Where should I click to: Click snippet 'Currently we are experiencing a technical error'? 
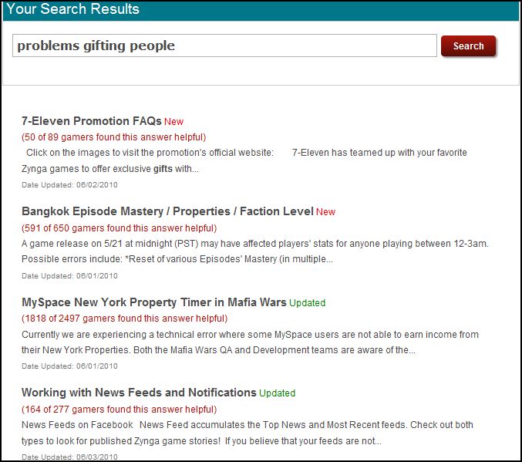click(119, 335)
